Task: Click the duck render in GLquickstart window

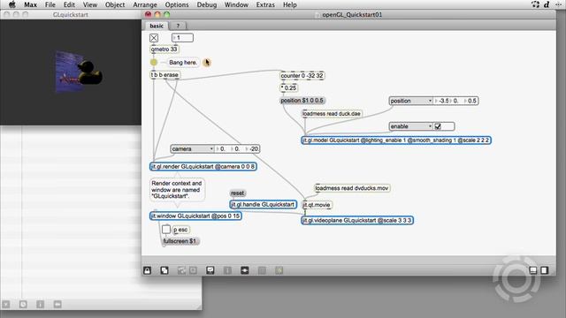Action: (89, 72)
